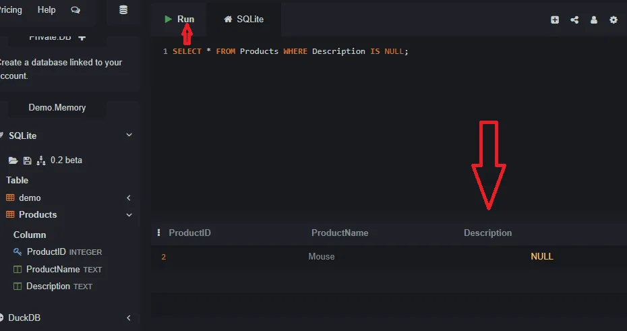Collapse the SQLite section chevron
This screenshot has height=331, width=627.
point(129,136)
